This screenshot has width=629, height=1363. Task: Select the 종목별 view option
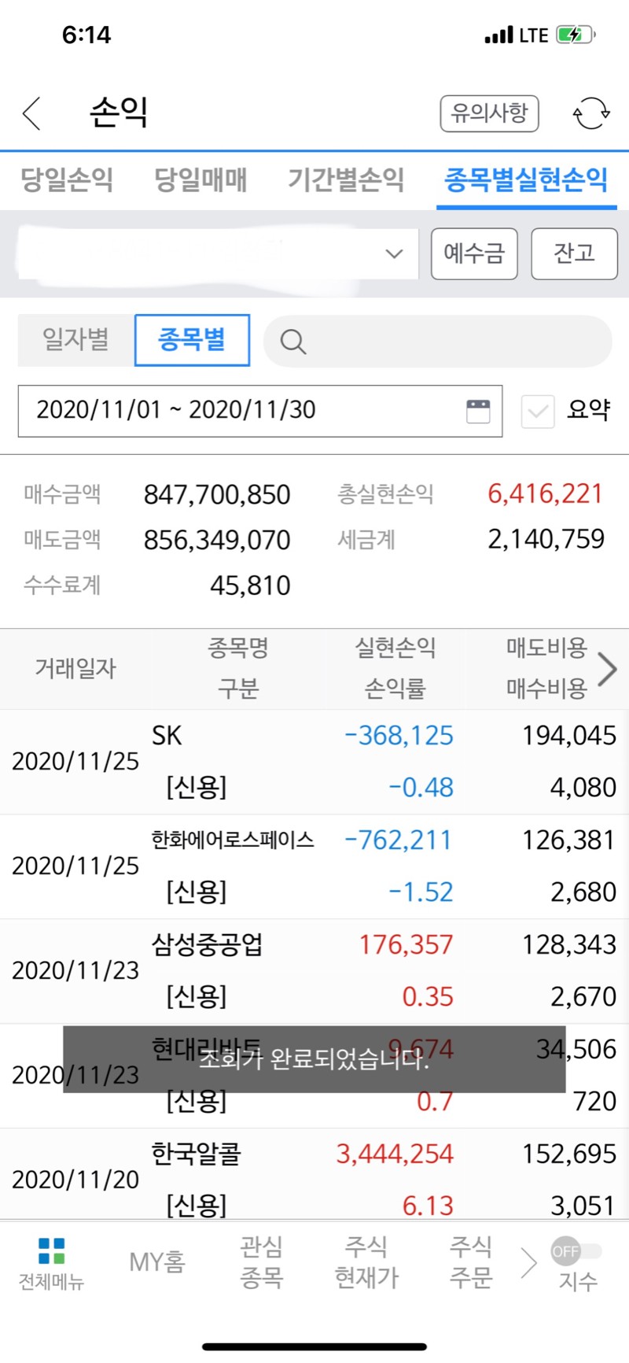[193, 340]
